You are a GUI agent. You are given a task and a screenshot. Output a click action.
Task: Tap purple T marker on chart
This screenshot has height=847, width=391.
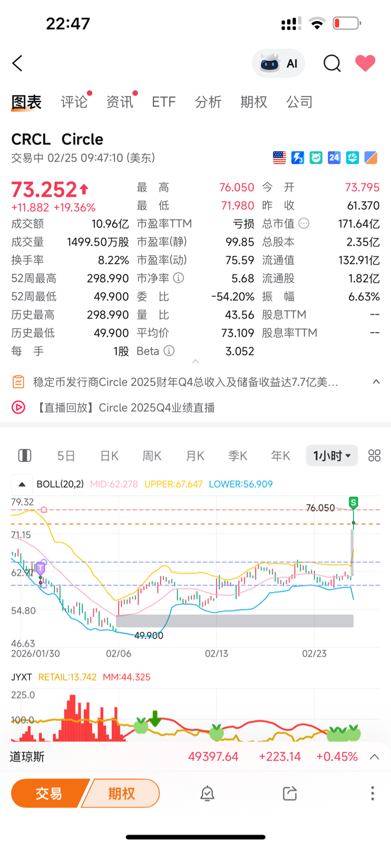pyautogui.click(x=40, y=568)
